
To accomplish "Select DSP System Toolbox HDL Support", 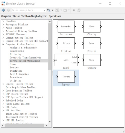I will point(24,97).
